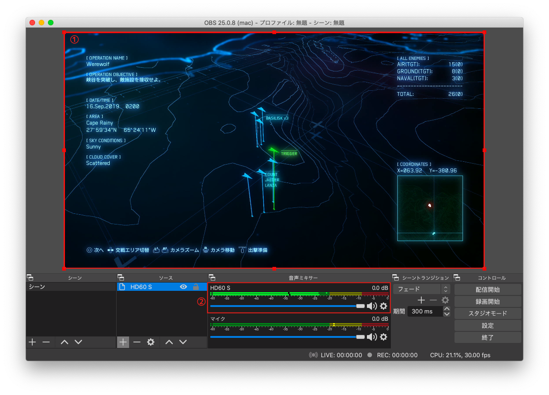Open the フェード transition dropdown
549x395 pixels.
(421, 289)
